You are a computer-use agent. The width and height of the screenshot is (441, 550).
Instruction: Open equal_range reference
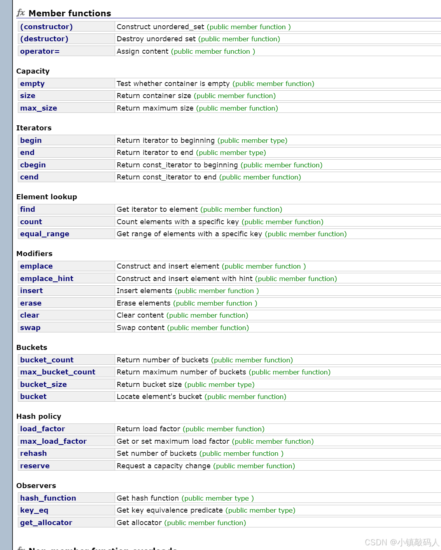(x=45, y=234)
